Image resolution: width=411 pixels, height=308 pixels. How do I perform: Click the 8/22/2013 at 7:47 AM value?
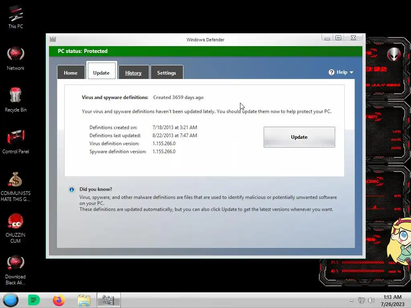point(175,136)
